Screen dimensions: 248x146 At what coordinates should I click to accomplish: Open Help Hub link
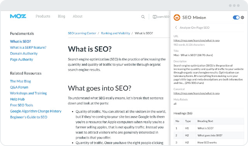pos(17,99)
